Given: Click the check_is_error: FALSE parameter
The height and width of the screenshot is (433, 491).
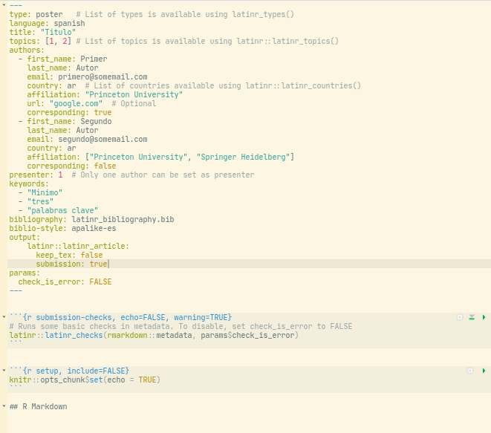Looking at the screenshot, I should point(65,282).
